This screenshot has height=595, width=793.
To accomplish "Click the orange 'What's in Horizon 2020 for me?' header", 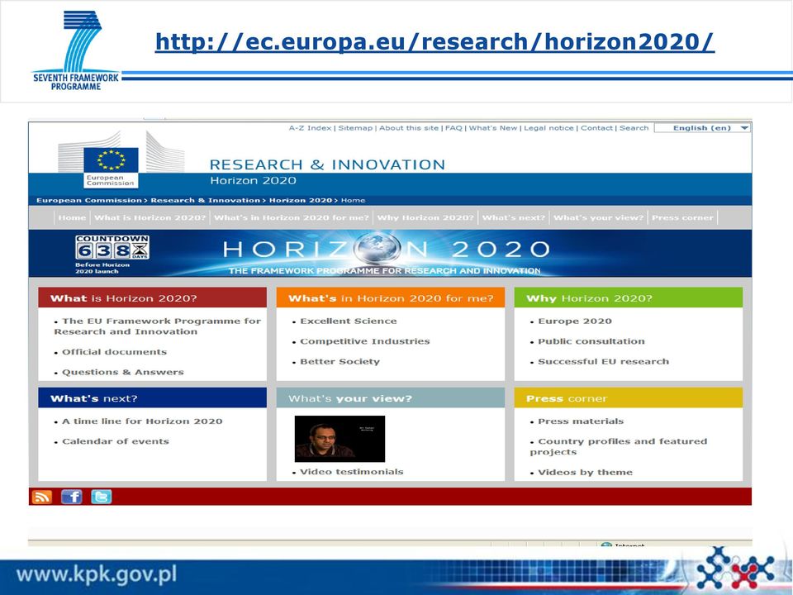I will 391,298.
